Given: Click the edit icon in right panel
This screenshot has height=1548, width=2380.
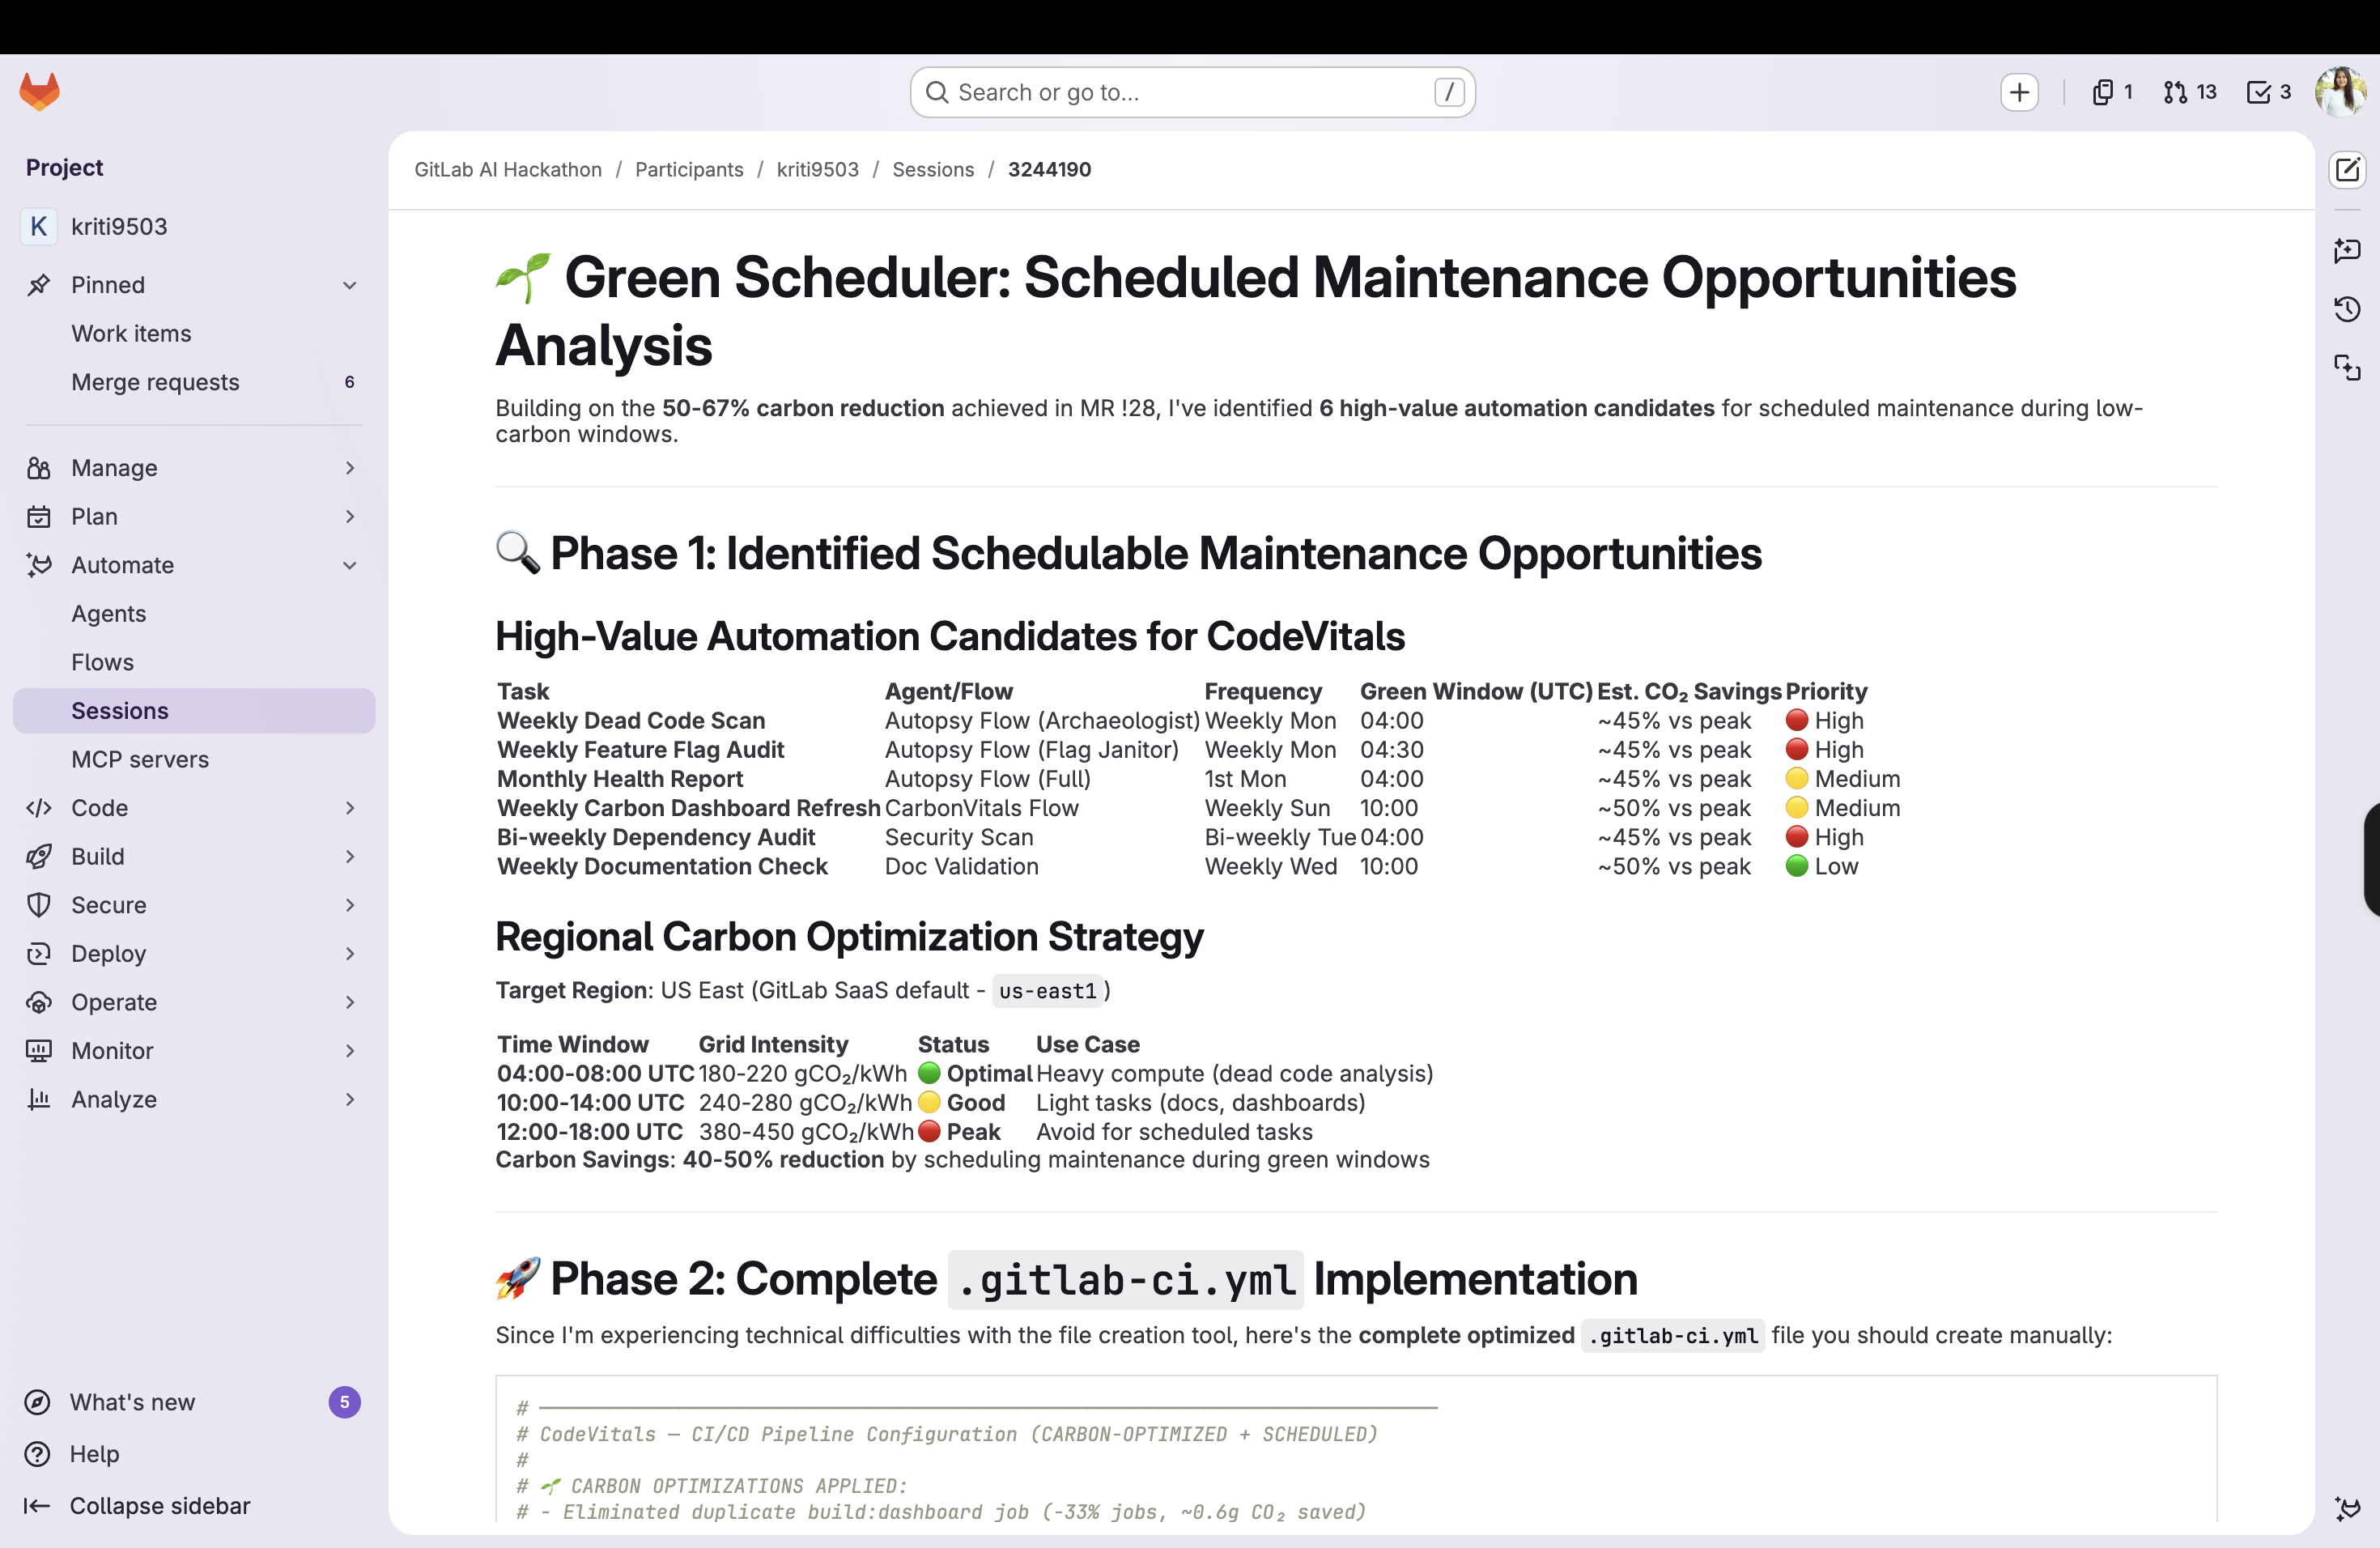Looking at the screenshot, I should pyautogui.click(x=2346, y=170).
